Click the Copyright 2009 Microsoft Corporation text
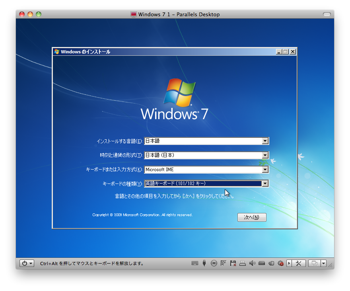Screen dimensions: 350x291 [x=142, y=215]
